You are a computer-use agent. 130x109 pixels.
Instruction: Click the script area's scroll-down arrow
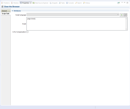[126, 29]
